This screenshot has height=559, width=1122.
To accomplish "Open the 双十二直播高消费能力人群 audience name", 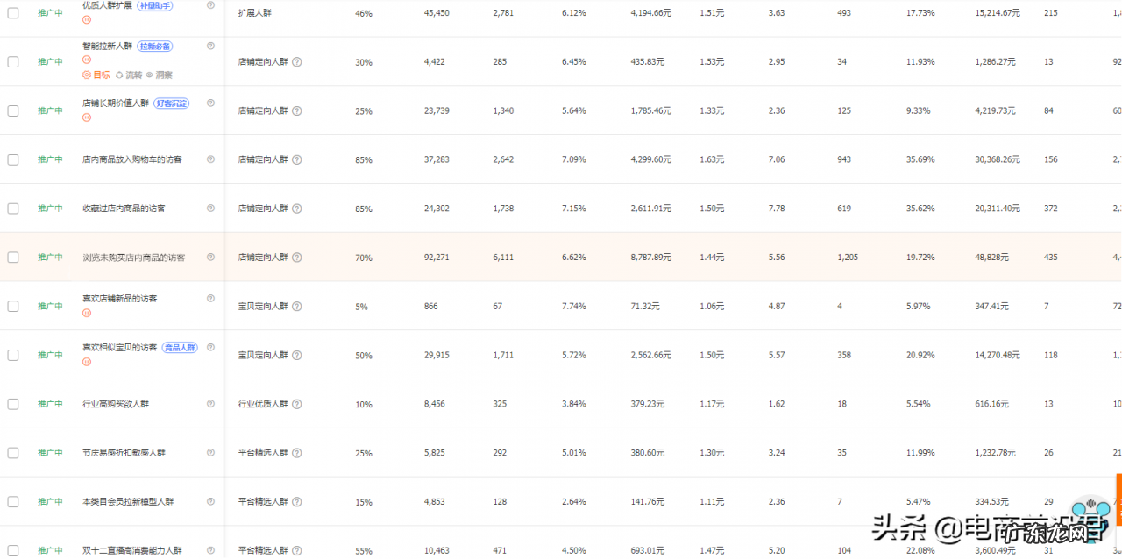I will (132, 551).
